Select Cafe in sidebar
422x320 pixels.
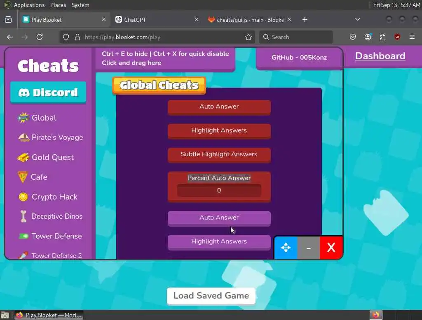tap(32, 177)
